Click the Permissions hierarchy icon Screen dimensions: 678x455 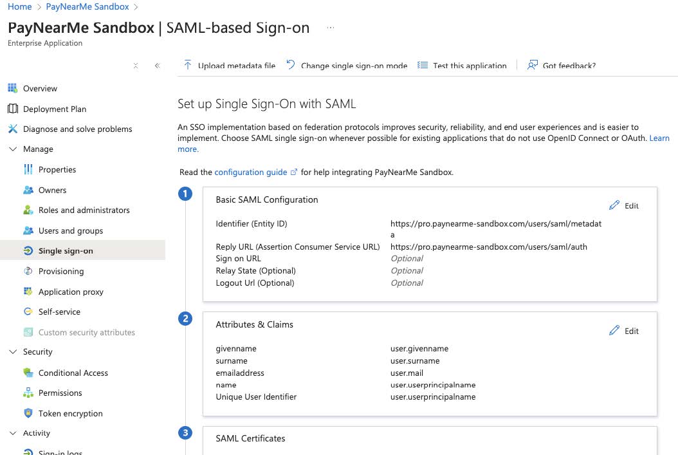point(28,393)
